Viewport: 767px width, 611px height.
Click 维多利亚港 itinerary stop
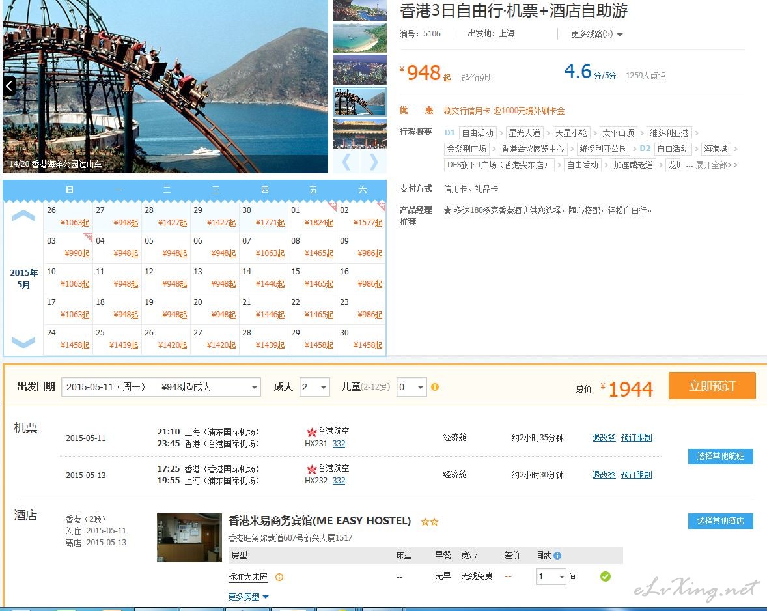tap(669, 133)
